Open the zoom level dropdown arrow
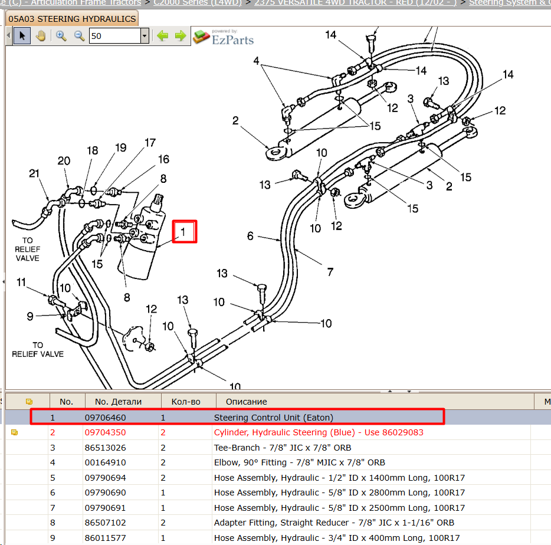 [145, 36]
